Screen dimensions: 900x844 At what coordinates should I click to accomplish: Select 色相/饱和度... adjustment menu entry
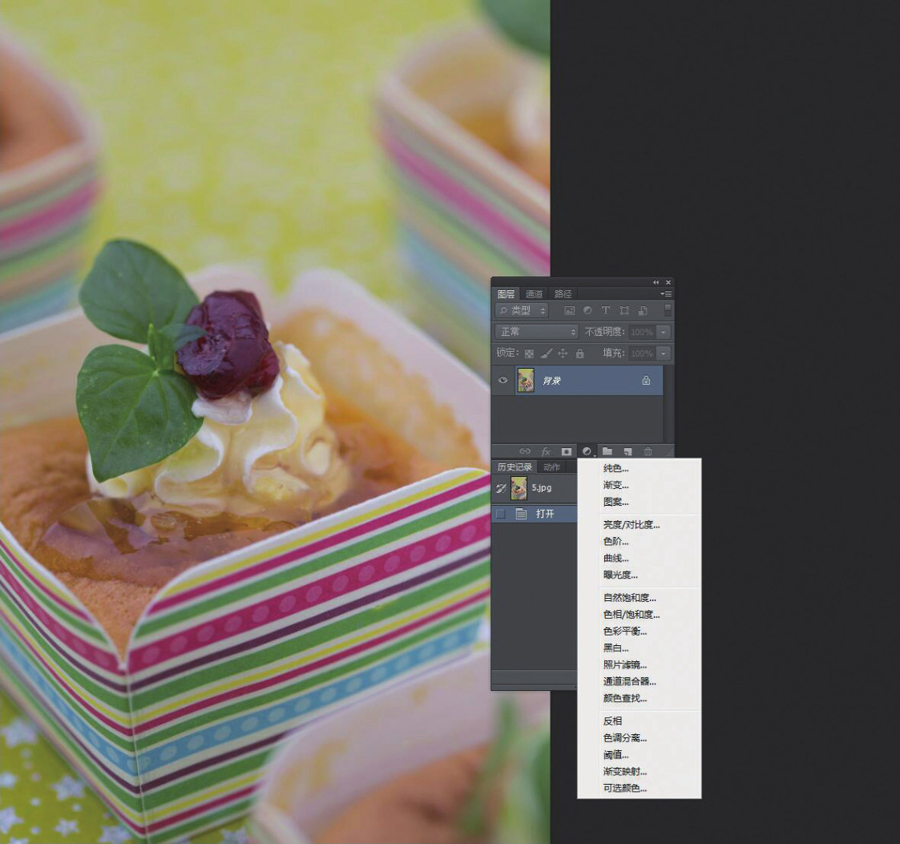point(631,615)
